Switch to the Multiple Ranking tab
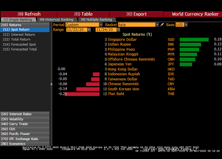The image size is (222, 159). pyautogui.click(x=96, y=19)
